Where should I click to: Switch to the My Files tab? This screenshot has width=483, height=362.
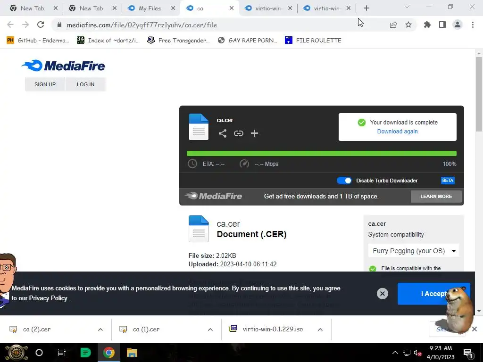point(150,8)
